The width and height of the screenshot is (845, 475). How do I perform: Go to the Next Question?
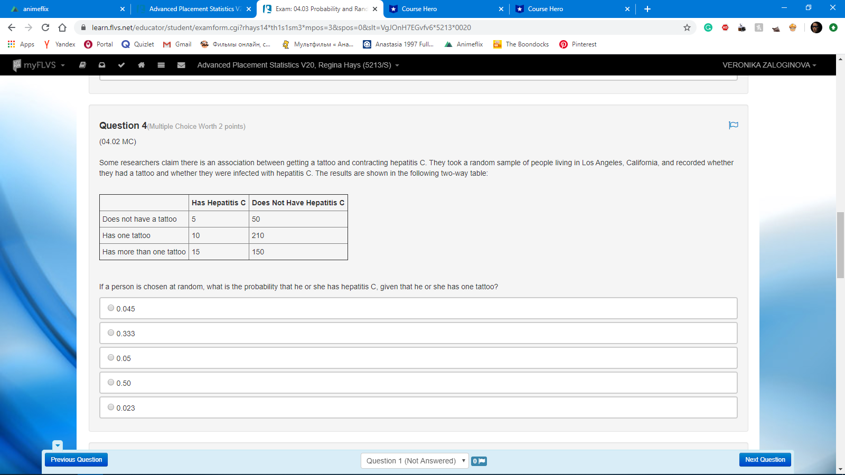coord(765,460)
